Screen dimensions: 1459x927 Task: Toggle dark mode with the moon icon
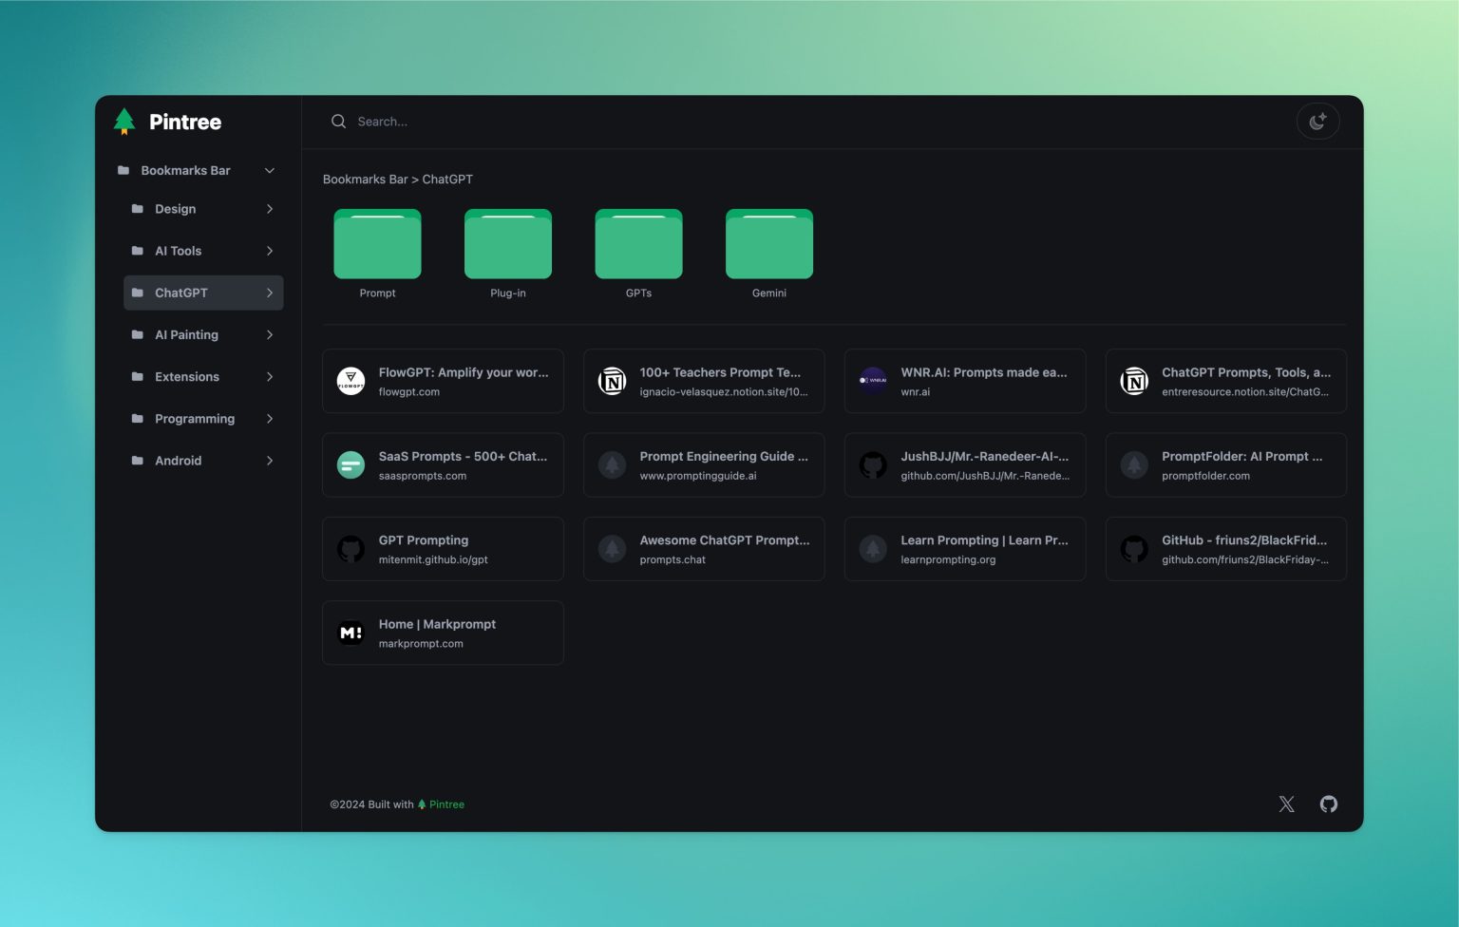1317,122
